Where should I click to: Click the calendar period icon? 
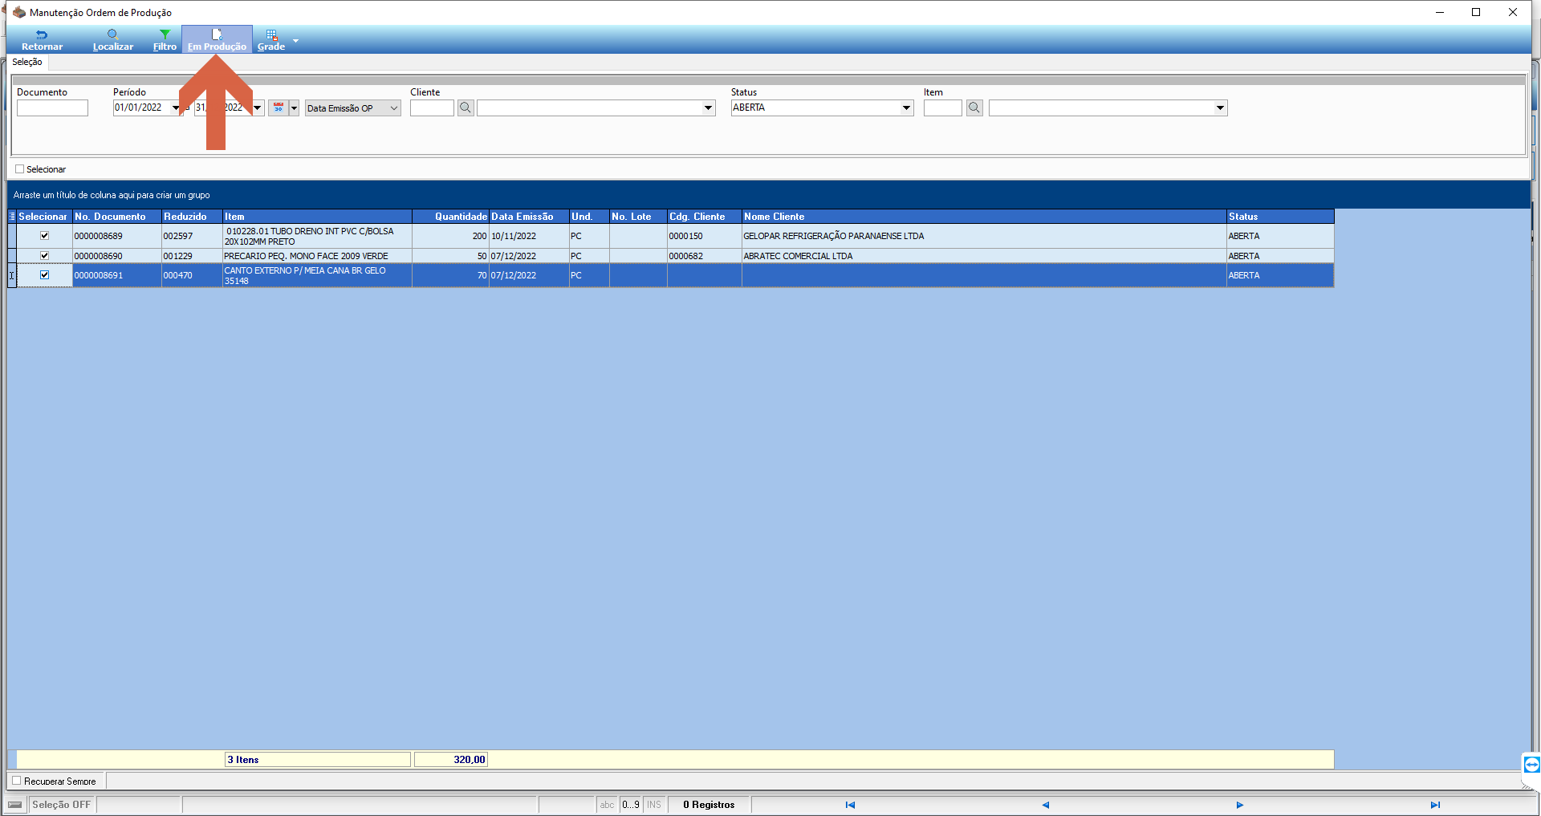coord(278,108)
